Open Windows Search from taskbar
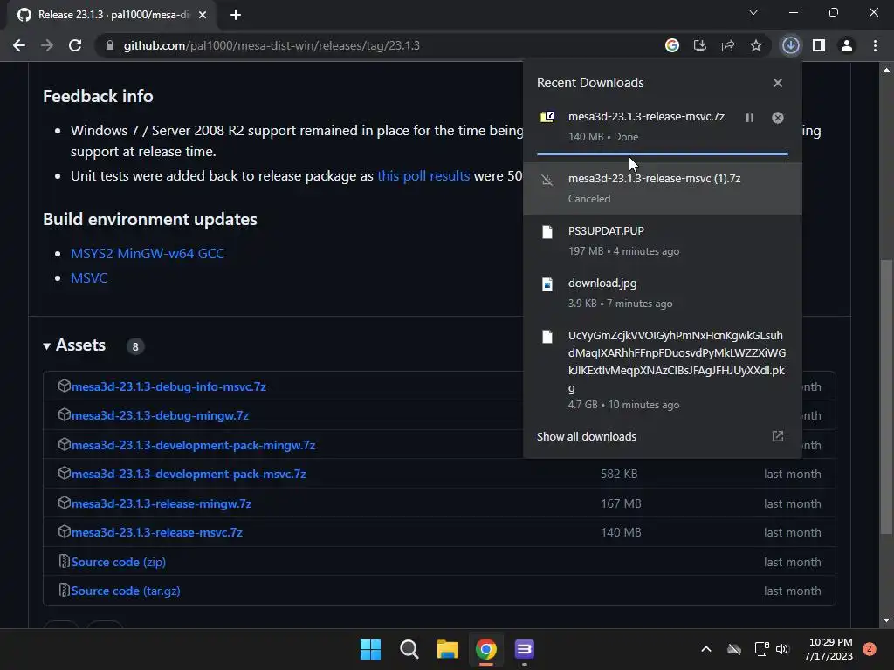 tap(409, 649)
